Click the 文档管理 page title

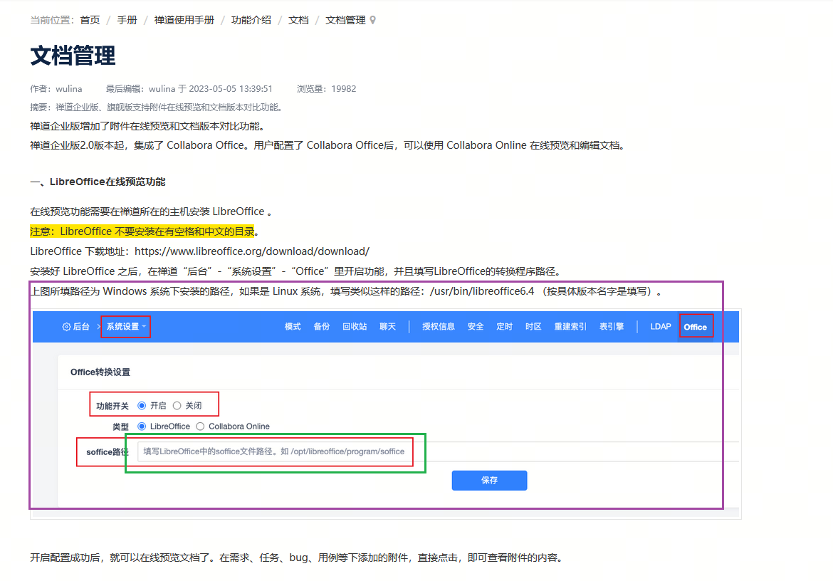click(x=73, y=56)
